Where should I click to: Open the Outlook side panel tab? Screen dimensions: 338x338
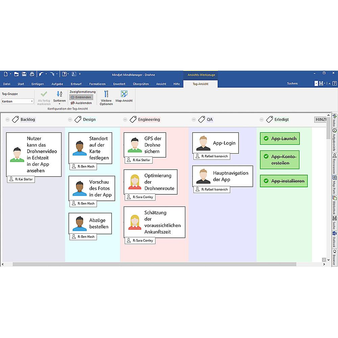(334, 240)
